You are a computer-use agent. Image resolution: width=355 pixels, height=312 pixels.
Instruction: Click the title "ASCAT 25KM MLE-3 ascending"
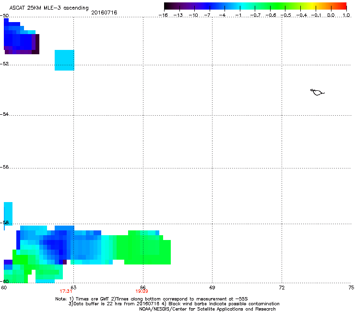pos(49,8)
